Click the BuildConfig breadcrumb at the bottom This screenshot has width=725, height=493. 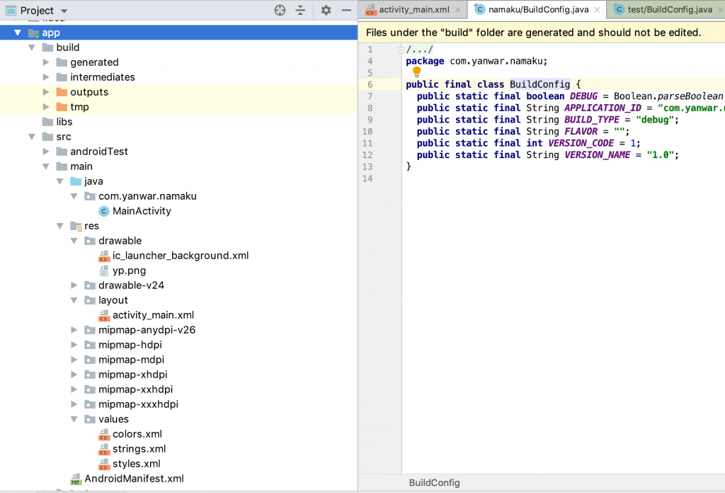(x=434, y=482)
